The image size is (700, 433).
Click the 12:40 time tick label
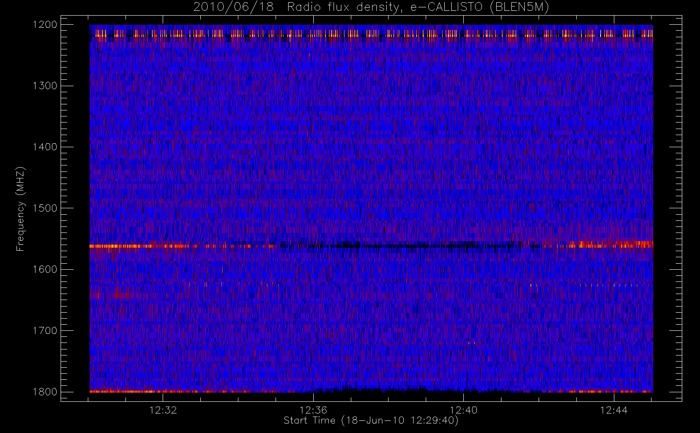pyautogui.click(x=463, y=410)
